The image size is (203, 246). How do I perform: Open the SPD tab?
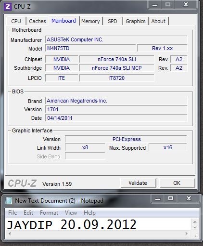113,21
